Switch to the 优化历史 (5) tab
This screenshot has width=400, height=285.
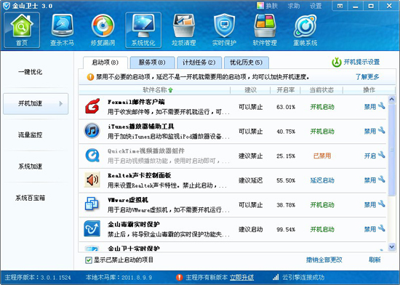coord(246,63)
